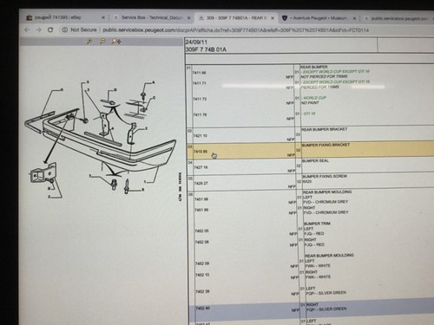This screenshot has width=434, height=325.
Task: Click the left FVD- CHROMIUM GREY entry
Action: (325, 202)
